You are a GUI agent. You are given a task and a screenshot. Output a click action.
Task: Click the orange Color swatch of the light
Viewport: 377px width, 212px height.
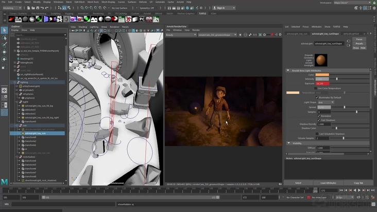[x=322, y=75]
